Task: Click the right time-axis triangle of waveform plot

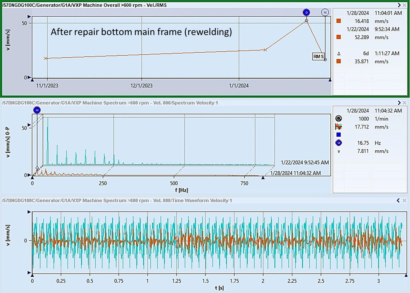Action: click(x=406, y=275)
